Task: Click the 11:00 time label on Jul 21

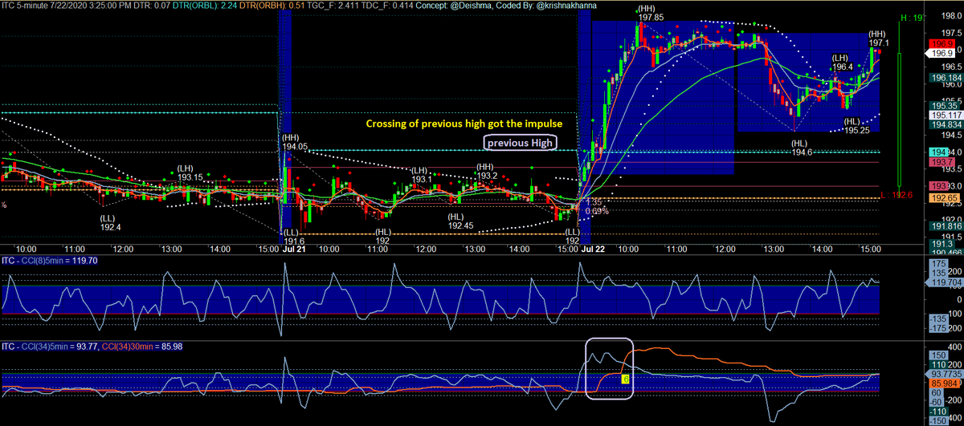Action: 378,250
